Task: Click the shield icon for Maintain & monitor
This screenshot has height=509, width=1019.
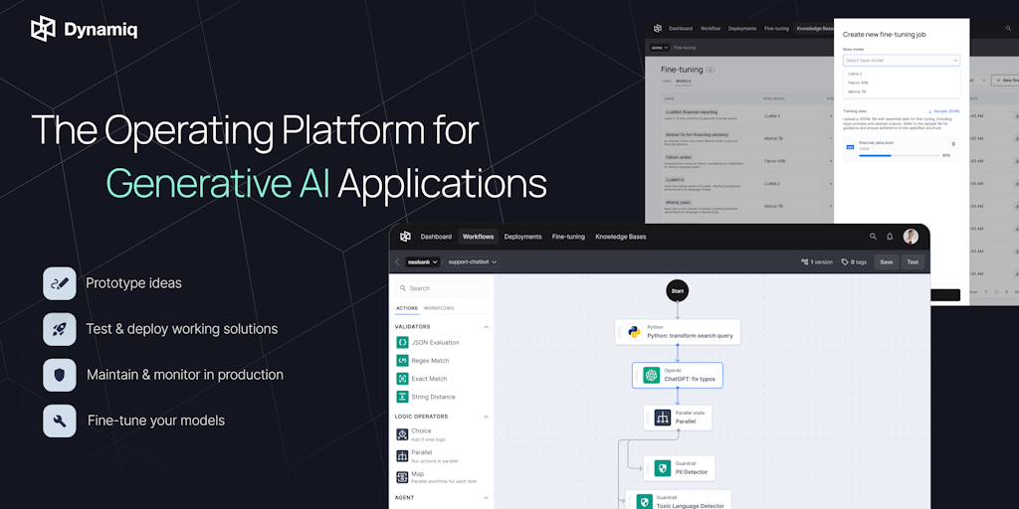Action: tap(60, 375)
